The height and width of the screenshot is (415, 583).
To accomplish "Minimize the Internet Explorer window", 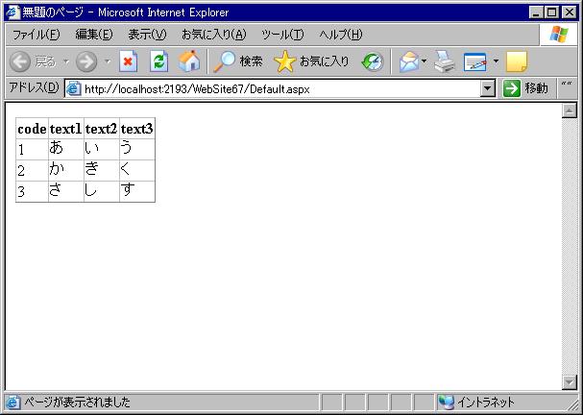I will [536, 12].
